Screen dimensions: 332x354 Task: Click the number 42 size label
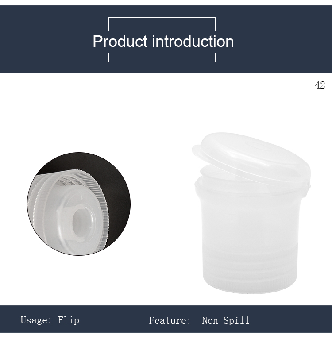(x=320, y=85)
